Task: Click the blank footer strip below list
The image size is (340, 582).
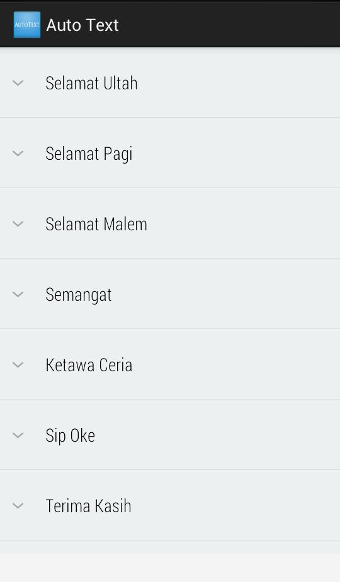Action: click(170, 568)
